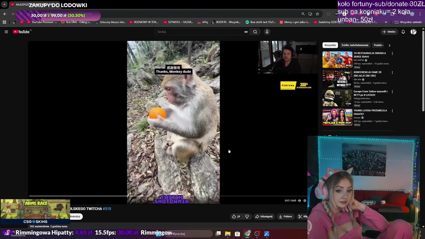Click the Fortuna advertisement banner
This screenshot has height=239, width=425.
[x=296, y=85]
